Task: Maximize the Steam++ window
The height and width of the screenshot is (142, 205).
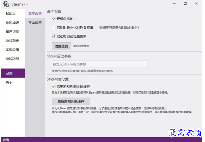Action: click(185, 4)
